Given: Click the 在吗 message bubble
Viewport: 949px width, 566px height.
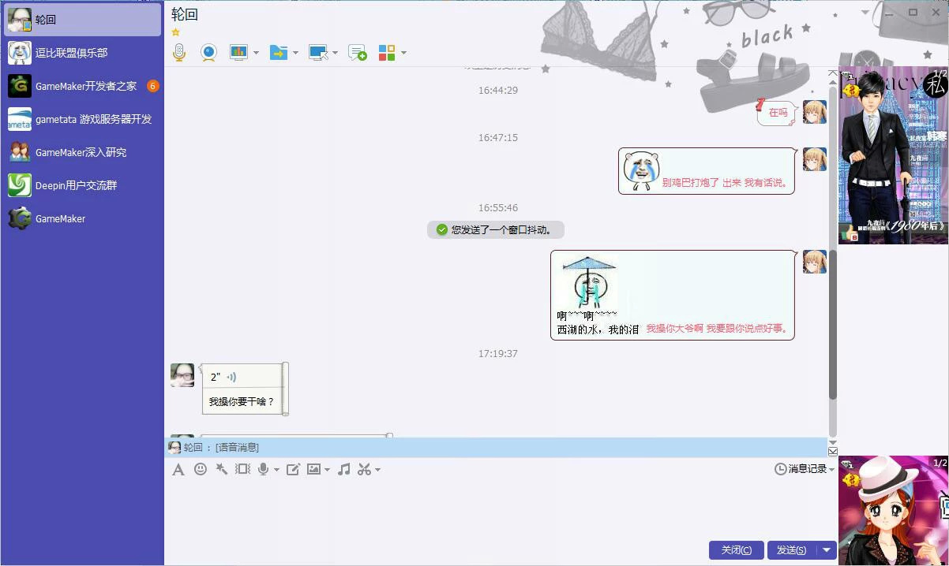Looking at the screenshot, I should coord(778,113).
